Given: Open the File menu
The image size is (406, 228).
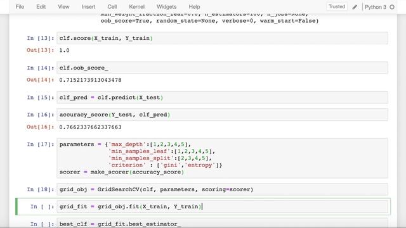Looking at the screenshot, I should click(20, 7).
